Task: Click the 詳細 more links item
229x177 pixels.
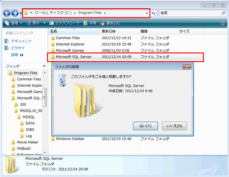Action: pos(17,55)
